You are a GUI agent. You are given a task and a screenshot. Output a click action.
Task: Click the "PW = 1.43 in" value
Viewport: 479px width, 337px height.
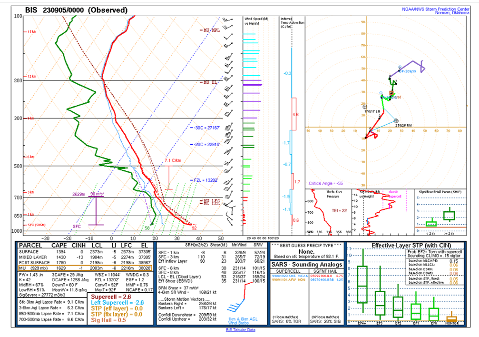30,275
